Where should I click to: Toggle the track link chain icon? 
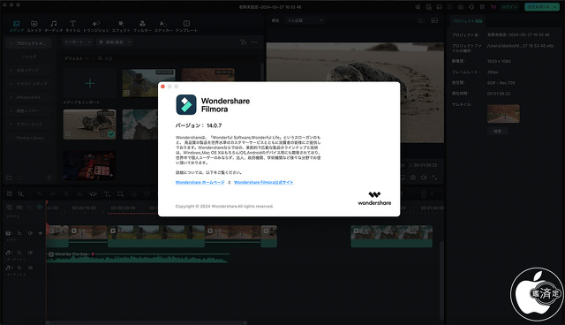(19, 208)
